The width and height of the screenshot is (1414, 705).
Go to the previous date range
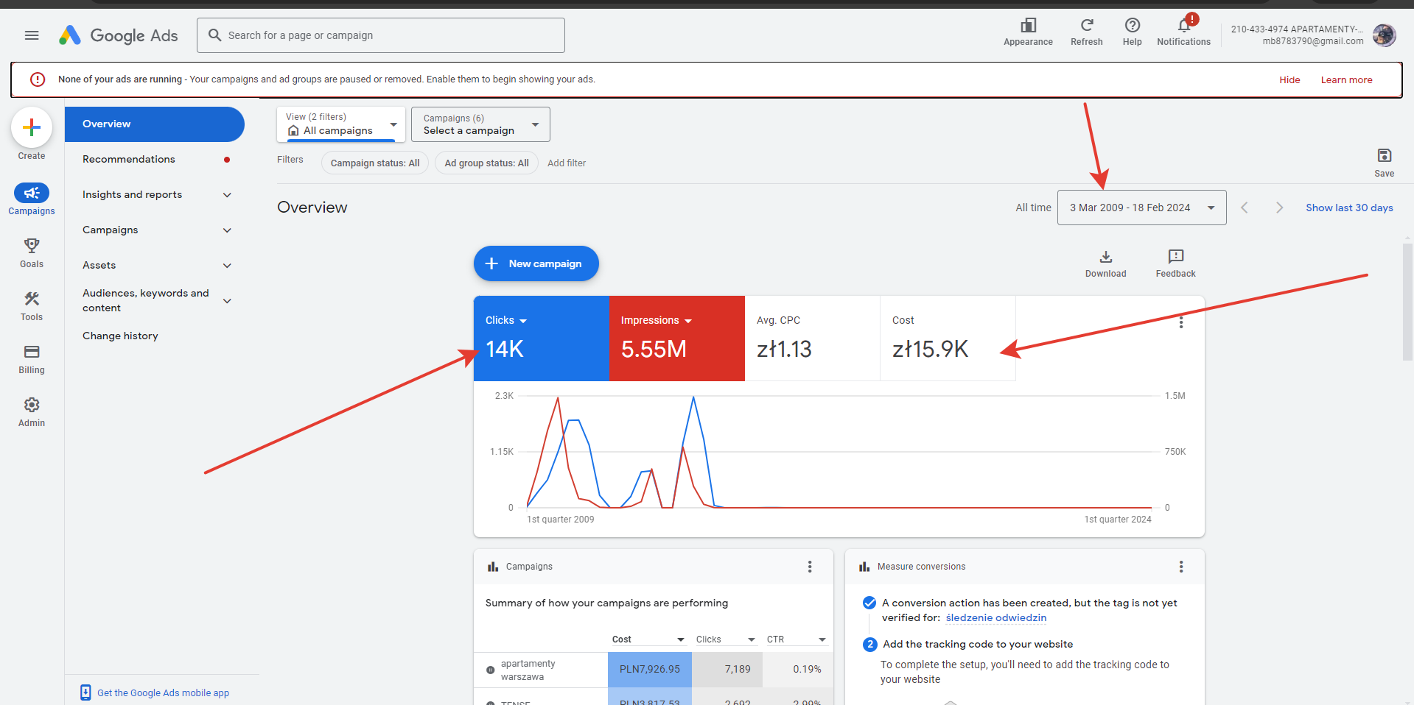click(x=1245, y=208)
